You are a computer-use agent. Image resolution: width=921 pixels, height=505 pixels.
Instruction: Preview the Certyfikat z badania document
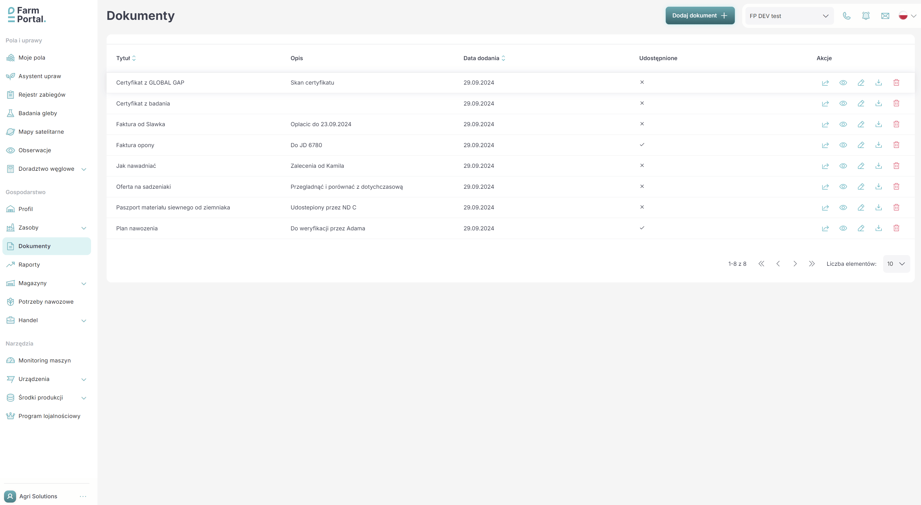843,103
